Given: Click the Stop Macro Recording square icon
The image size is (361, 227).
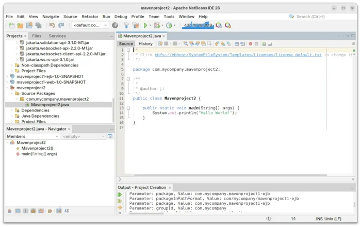Looking at the screenshot, I should tap(256, 44).
